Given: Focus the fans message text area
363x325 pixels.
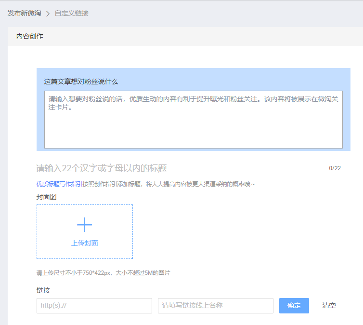Looking at the screenshot, I should click(193, 120).
